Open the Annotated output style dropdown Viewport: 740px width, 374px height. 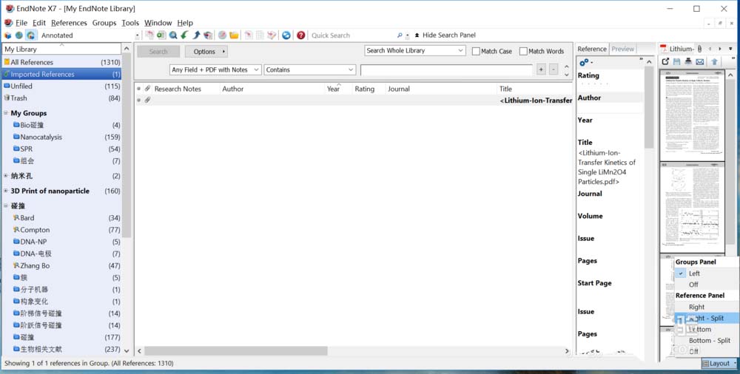138,35
